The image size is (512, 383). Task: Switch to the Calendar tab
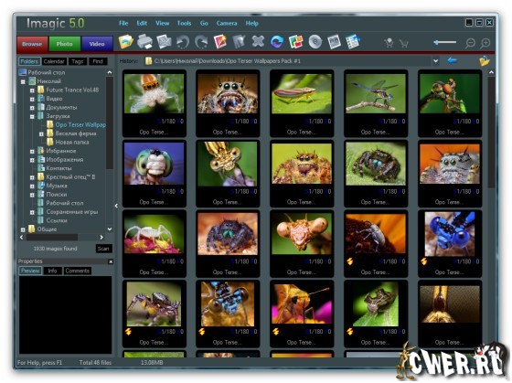(54, 61)
